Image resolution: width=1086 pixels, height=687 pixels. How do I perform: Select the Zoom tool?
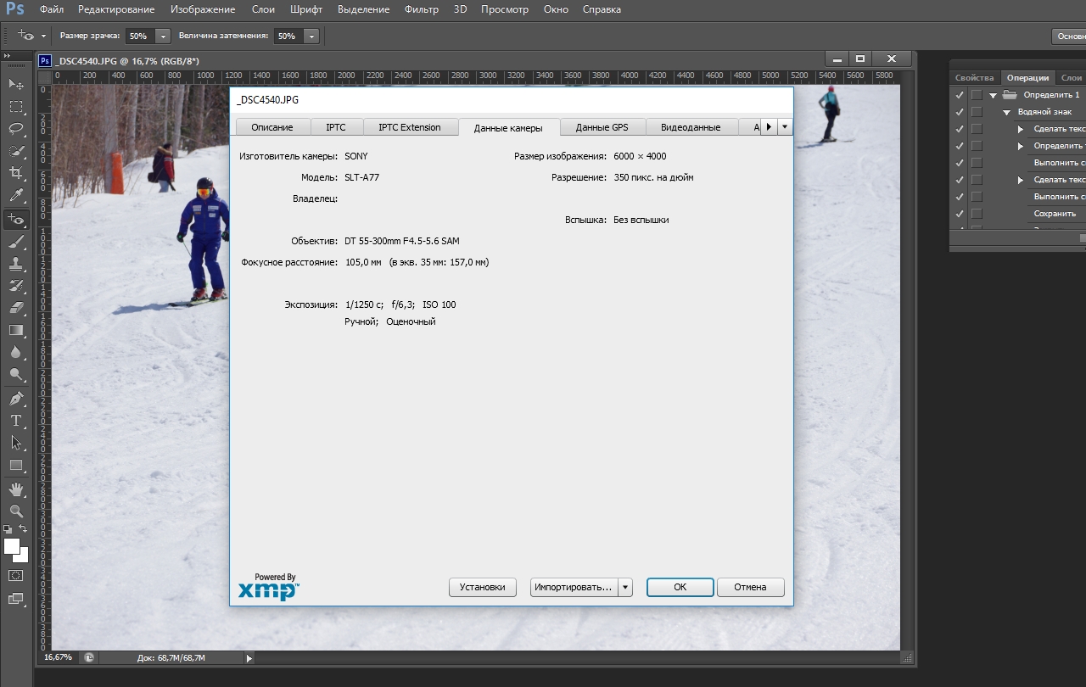(x=16, y=511)
